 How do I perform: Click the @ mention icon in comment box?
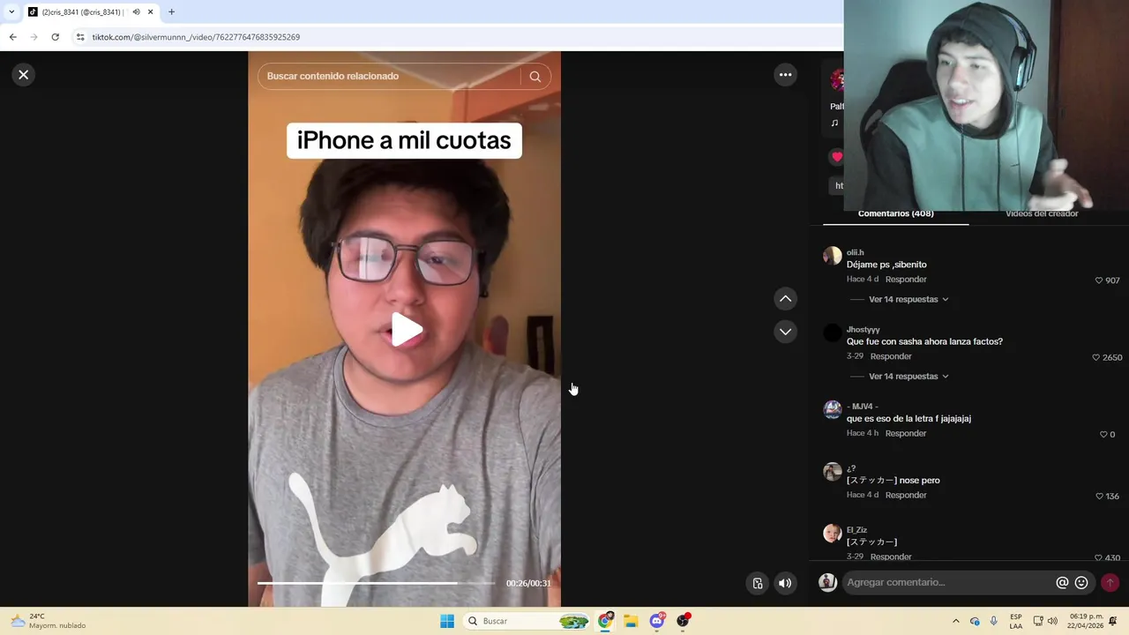(1062, 583)
